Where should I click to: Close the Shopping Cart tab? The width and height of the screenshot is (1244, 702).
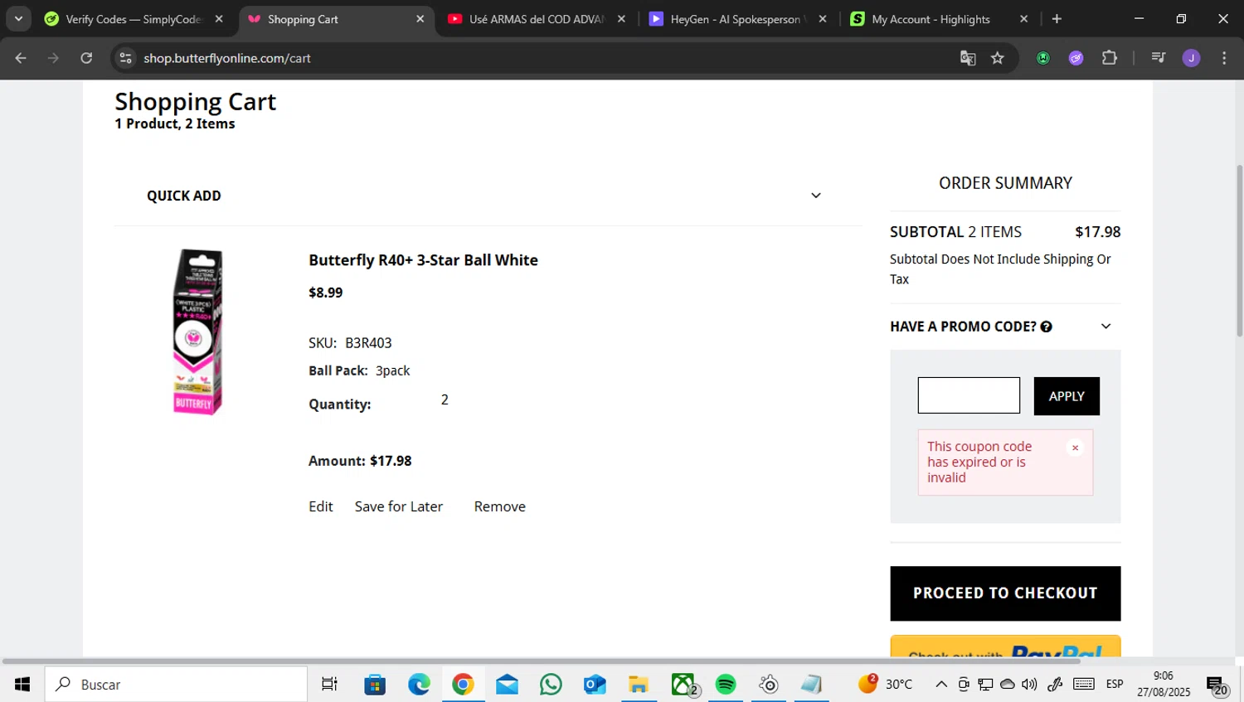pyautogui.click(x=420, y=19)
